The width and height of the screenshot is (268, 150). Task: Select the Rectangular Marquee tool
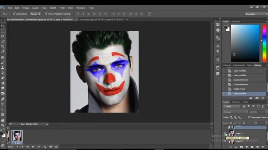tap(3, 31)
